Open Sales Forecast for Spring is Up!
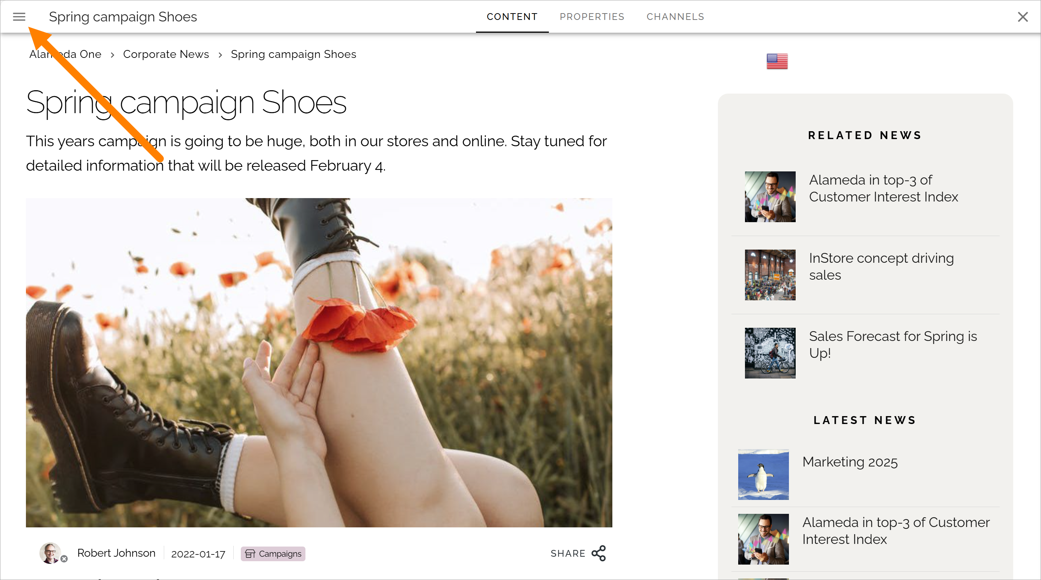Viewport: 1041px width, 580px height. point(893,345)
